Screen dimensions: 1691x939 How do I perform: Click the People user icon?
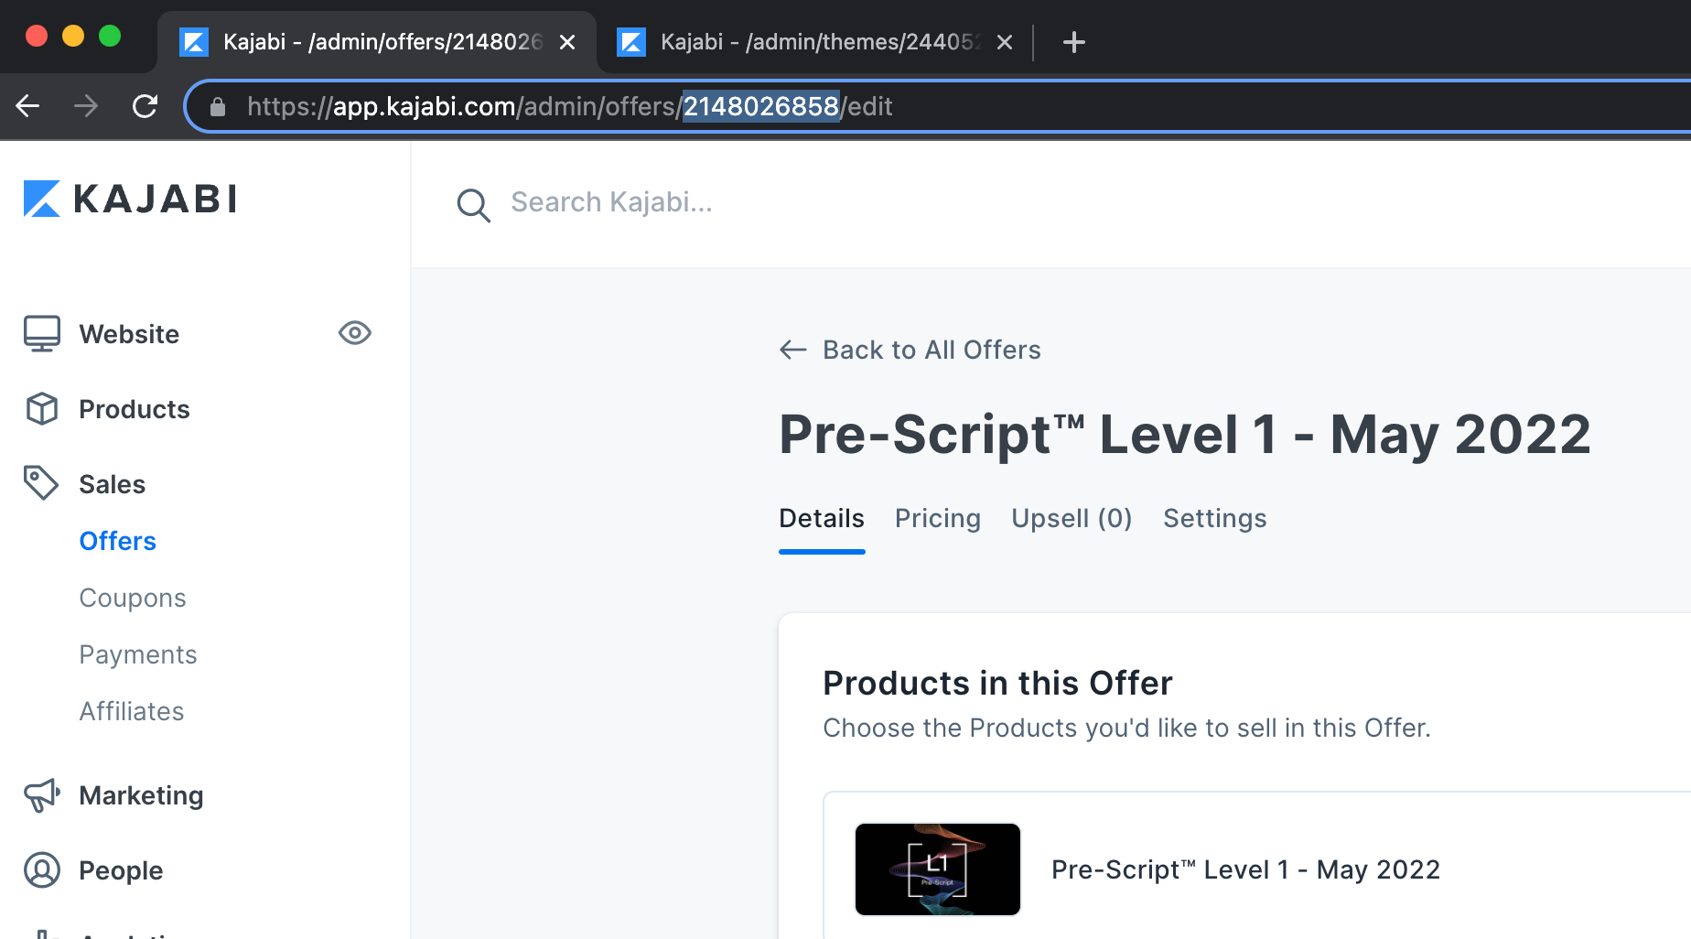pyautogui.click(x=42, y=870)
